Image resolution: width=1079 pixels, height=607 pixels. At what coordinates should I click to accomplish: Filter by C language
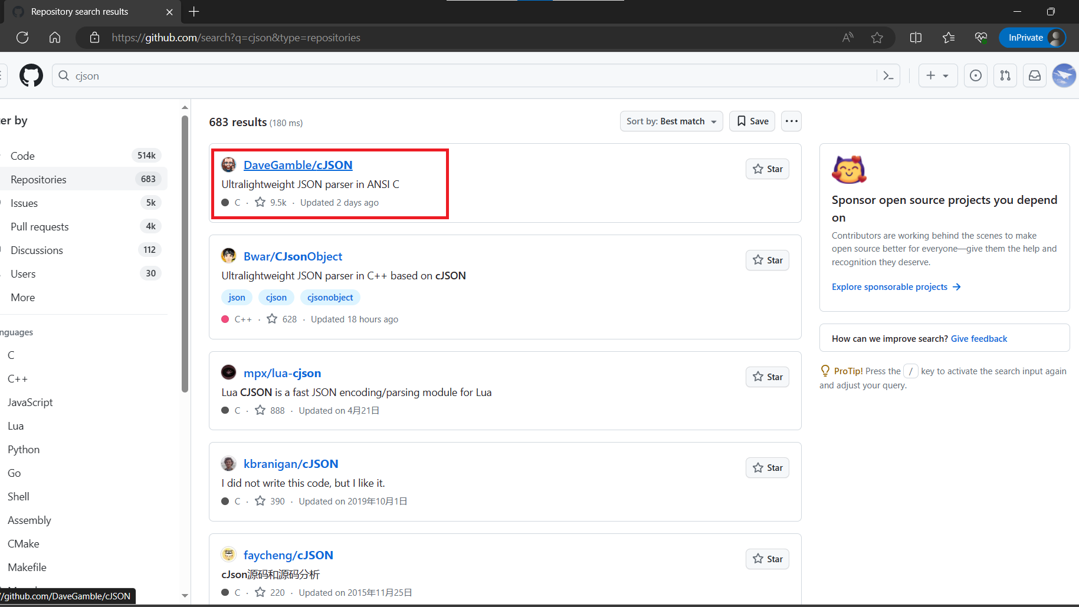[x=11, y=355]
